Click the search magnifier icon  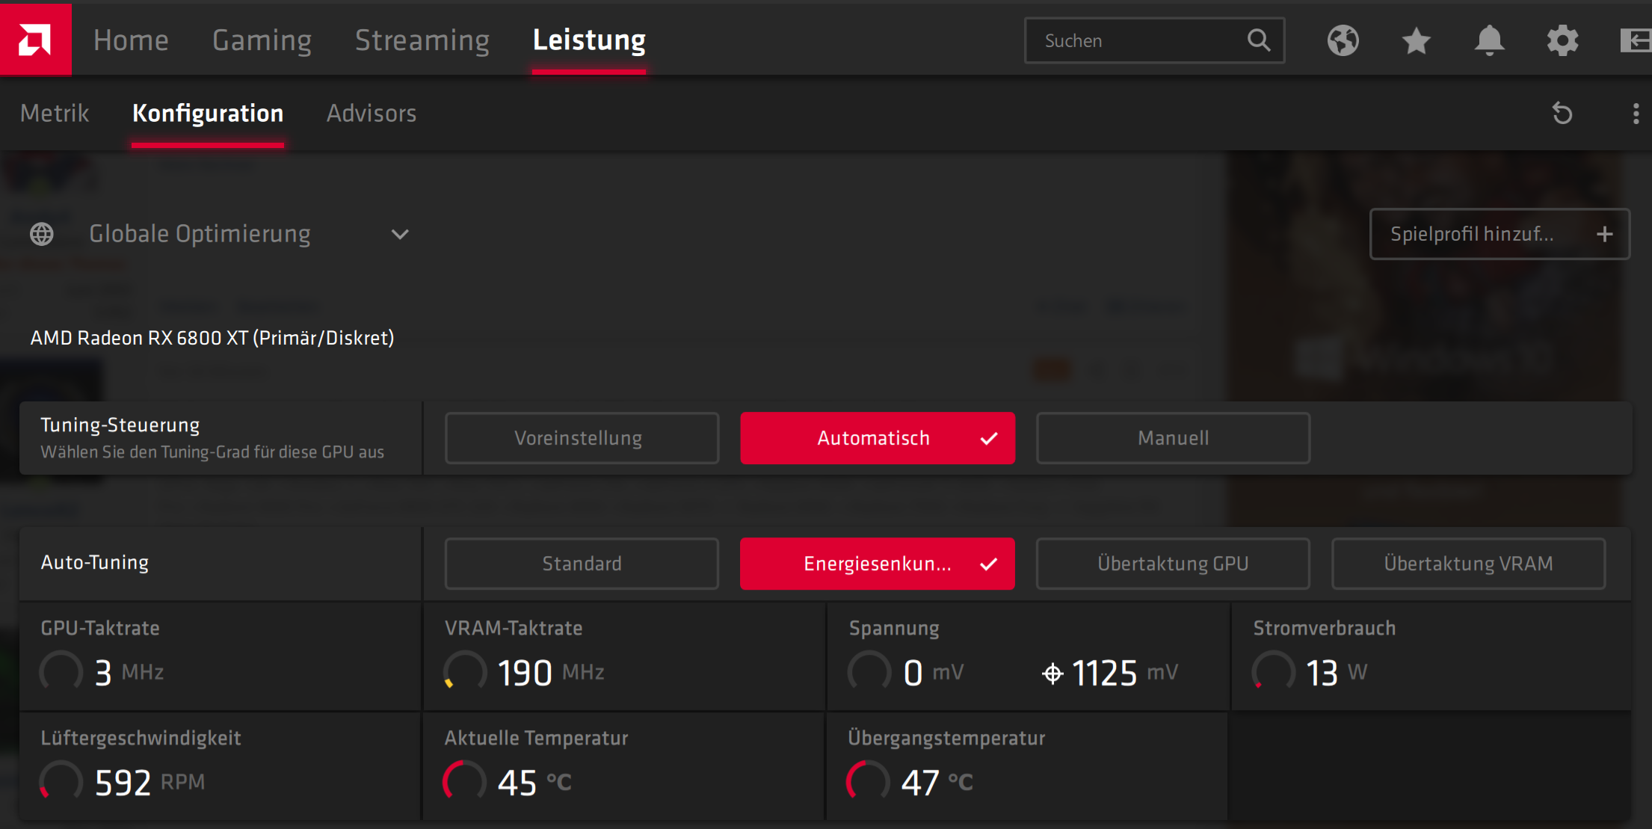tap(1259, 40)
